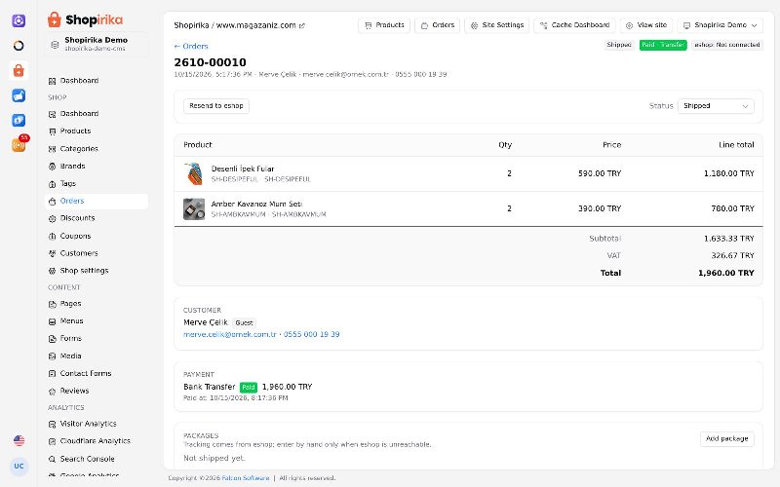Open Visitor Analytics in the sidebar
The image size is (780, 487).
click(x=88, y=424)
